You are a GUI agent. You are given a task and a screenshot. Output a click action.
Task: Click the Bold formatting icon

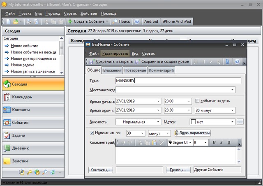coord(214,142)
